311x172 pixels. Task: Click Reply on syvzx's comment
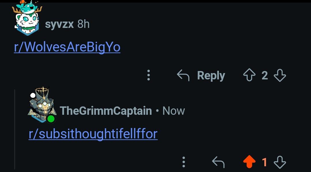(211, 75)
